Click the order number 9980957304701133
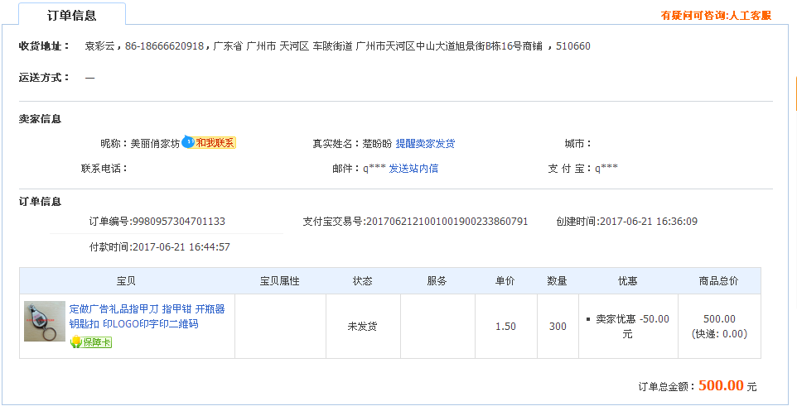 click(178, 222)
